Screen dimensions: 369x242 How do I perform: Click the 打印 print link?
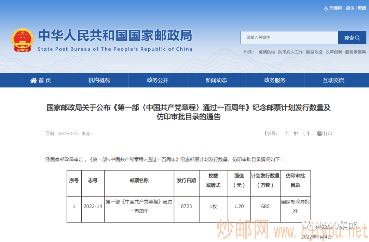click(325, 133)
